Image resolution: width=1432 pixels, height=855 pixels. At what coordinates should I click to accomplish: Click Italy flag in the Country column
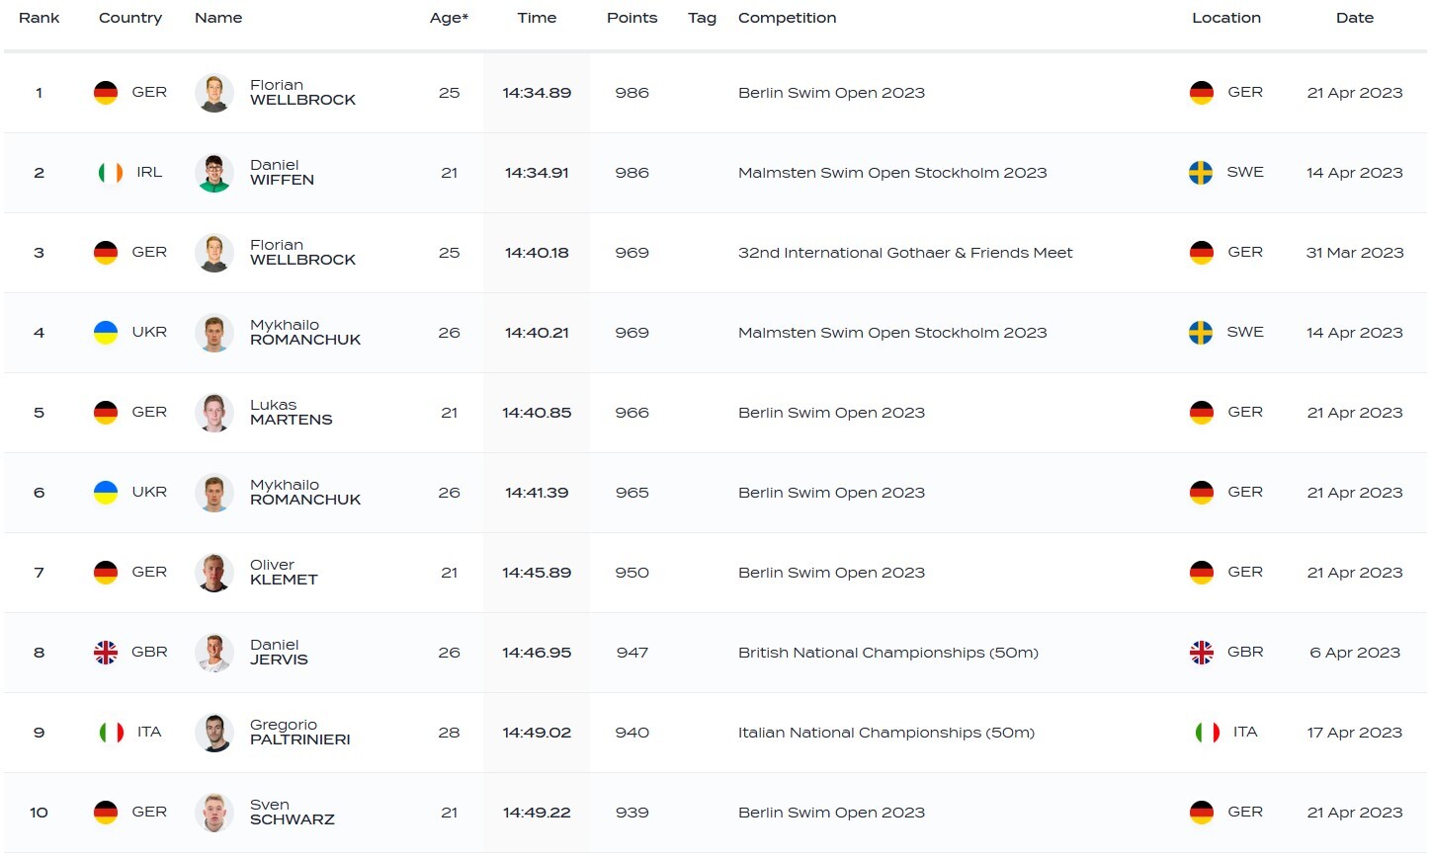coord(111,733)
